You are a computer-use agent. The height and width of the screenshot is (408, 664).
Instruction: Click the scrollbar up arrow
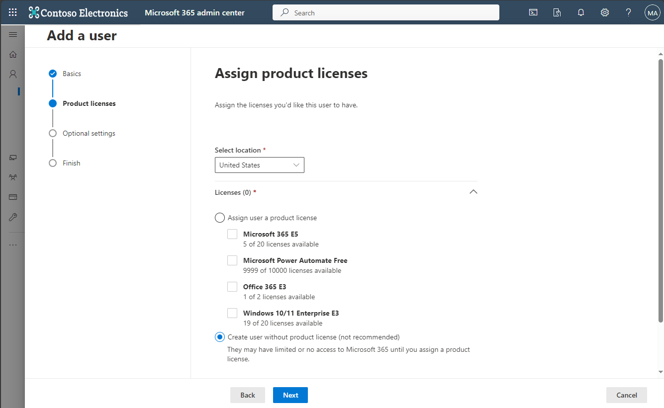tap(661, 53)
